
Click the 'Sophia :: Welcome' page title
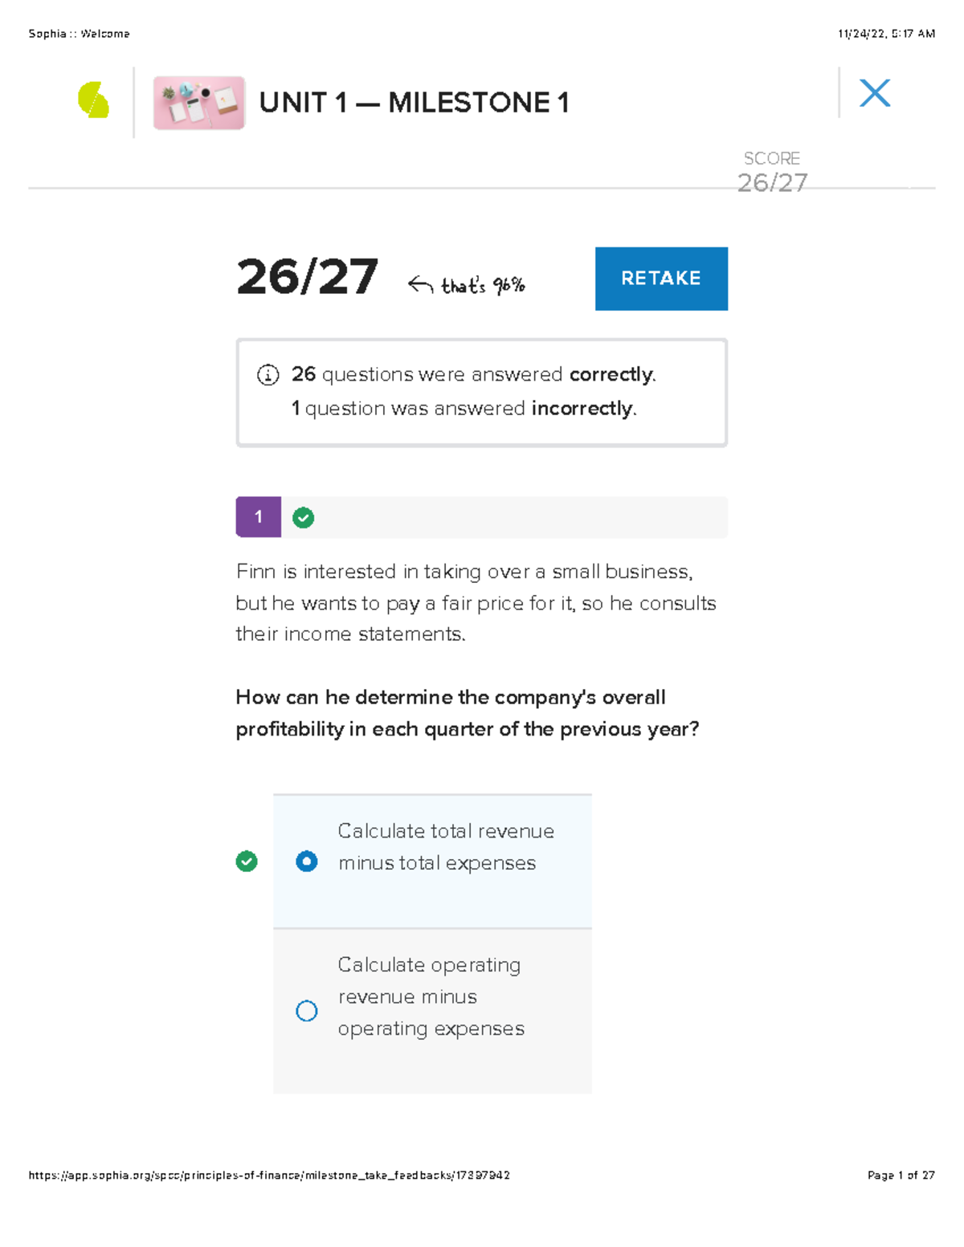click(x=79, y=34)
